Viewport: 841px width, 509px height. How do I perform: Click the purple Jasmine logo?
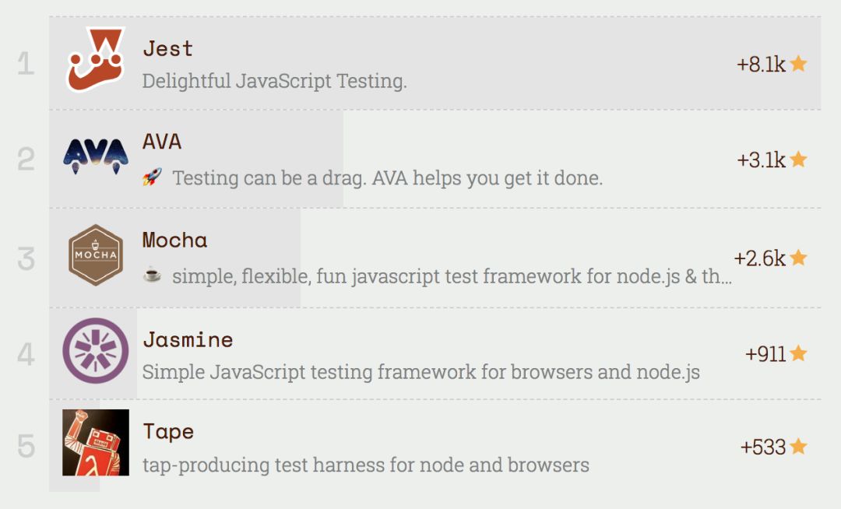click(x=95, y=351)
